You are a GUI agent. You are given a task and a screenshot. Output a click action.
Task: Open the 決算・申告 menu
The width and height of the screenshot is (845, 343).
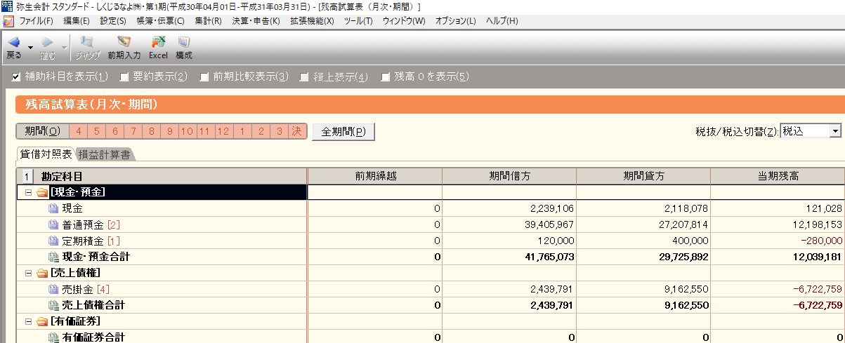point(256,20)
